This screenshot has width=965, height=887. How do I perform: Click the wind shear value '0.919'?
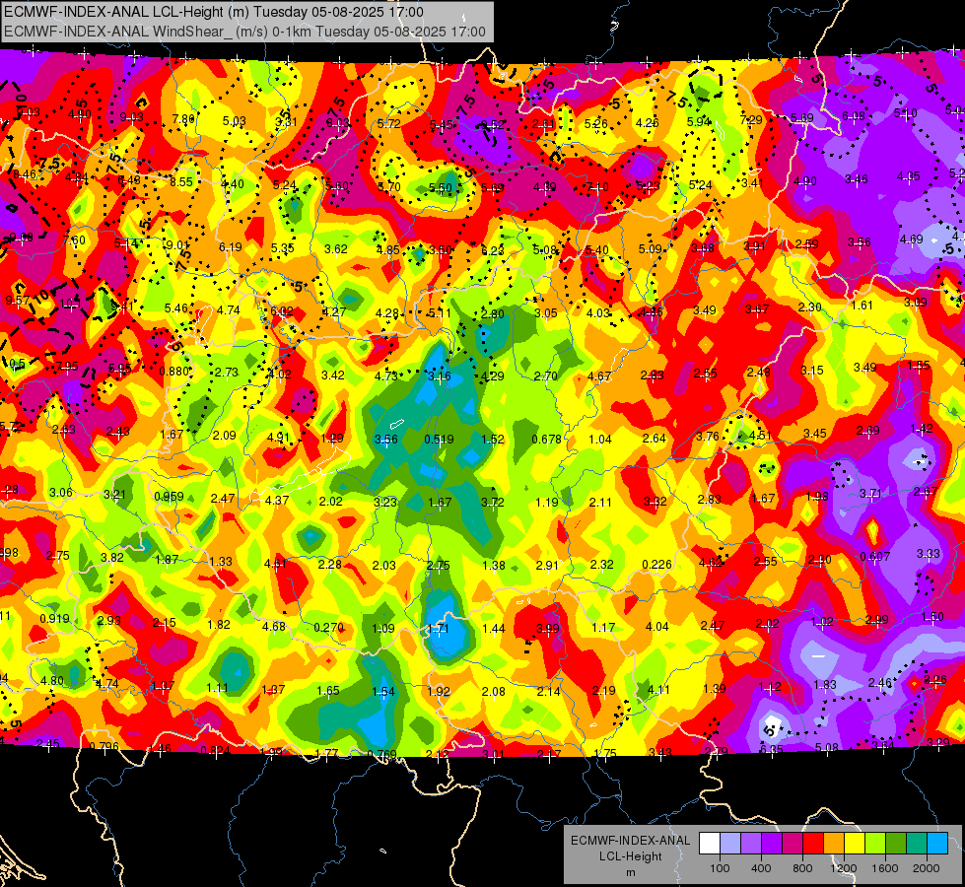[54, 619]
